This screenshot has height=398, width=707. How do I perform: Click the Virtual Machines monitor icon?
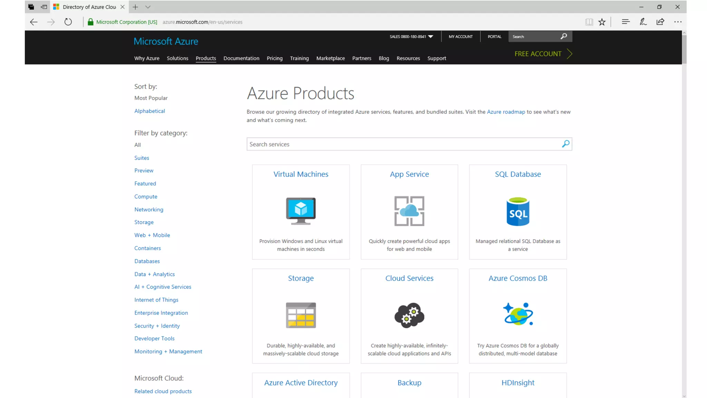point(301,211)
